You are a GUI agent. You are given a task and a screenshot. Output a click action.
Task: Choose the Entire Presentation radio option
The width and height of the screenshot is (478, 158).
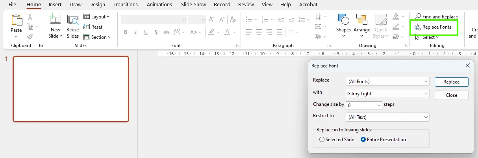point(363,140)
